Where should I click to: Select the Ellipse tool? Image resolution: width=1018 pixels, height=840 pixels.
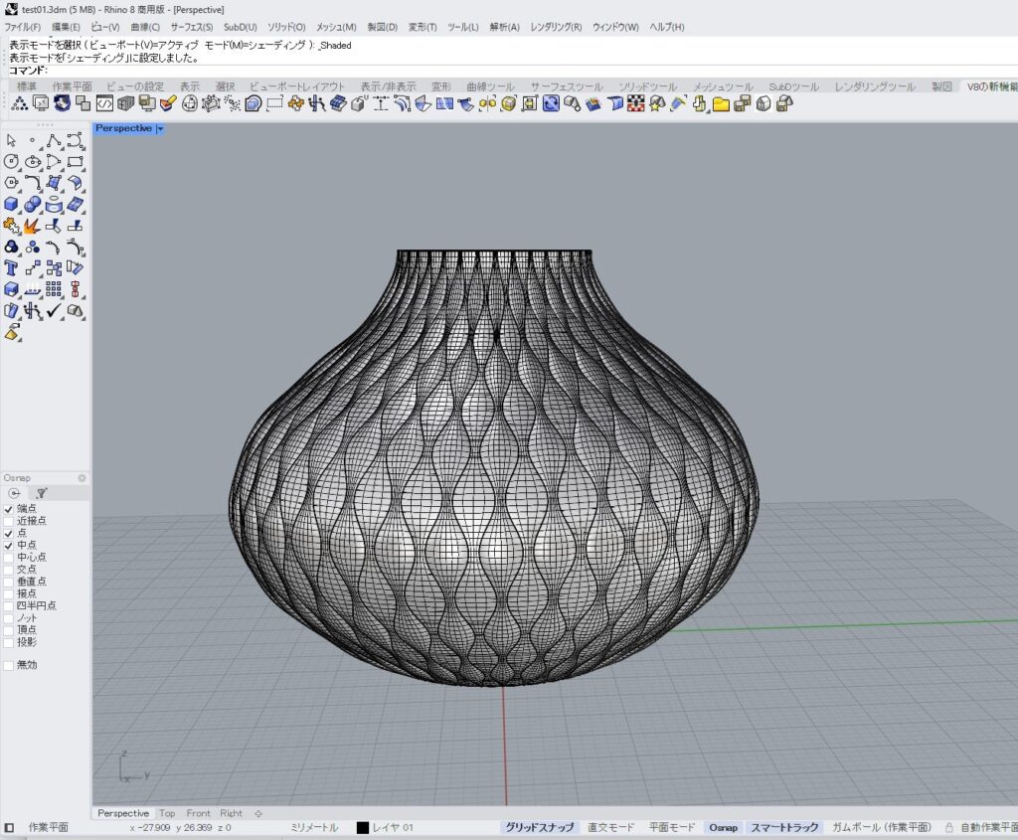coord(33,161)
